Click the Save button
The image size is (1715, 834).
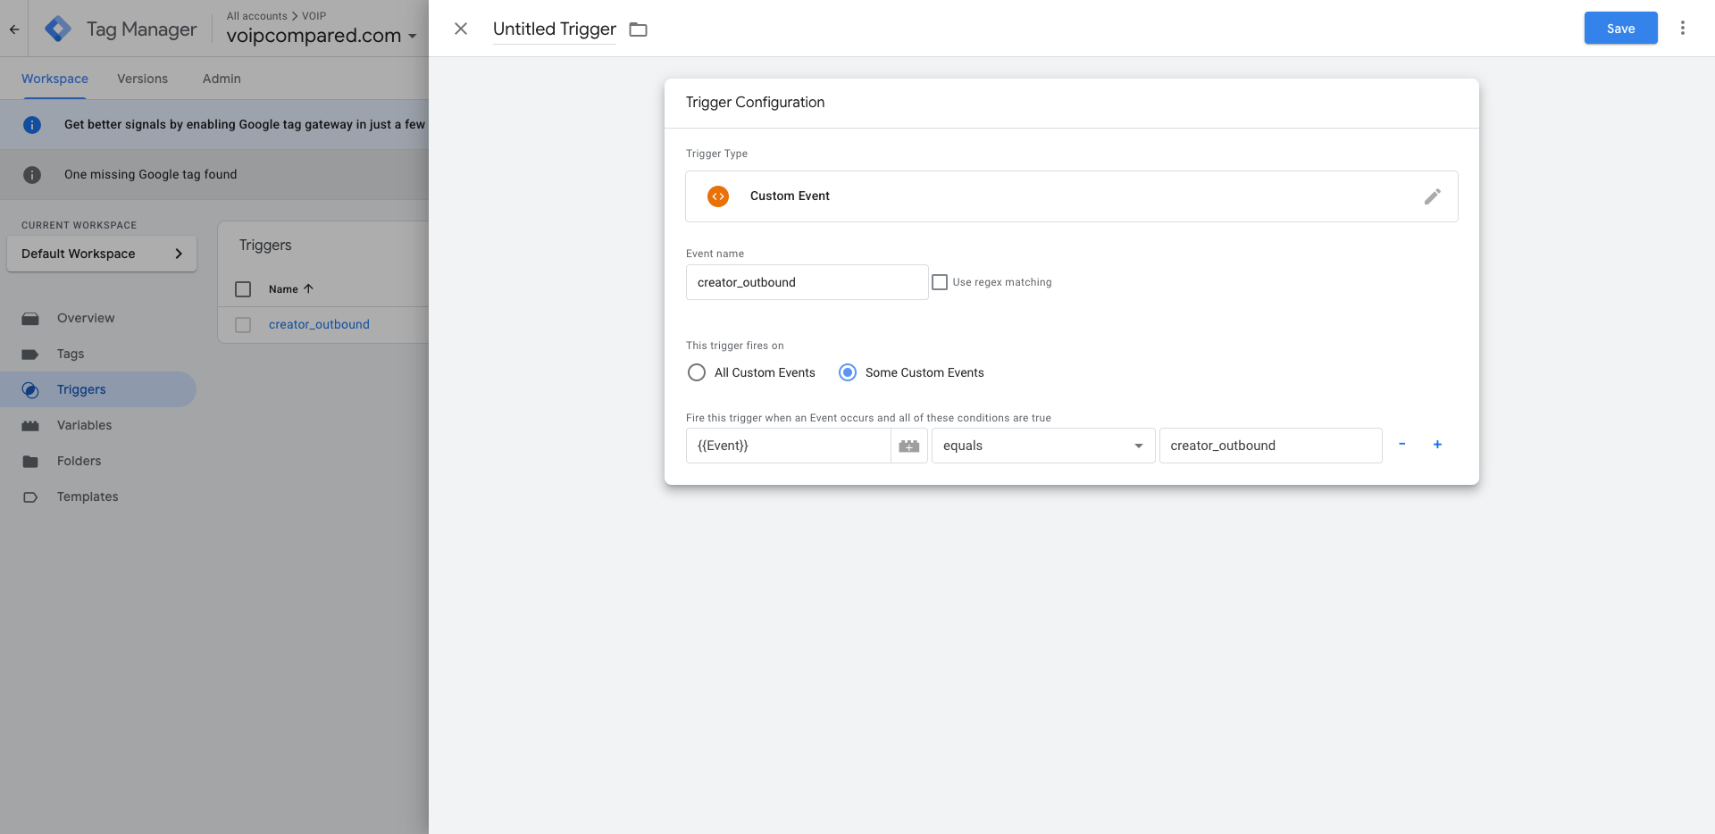click(1620, 29)
